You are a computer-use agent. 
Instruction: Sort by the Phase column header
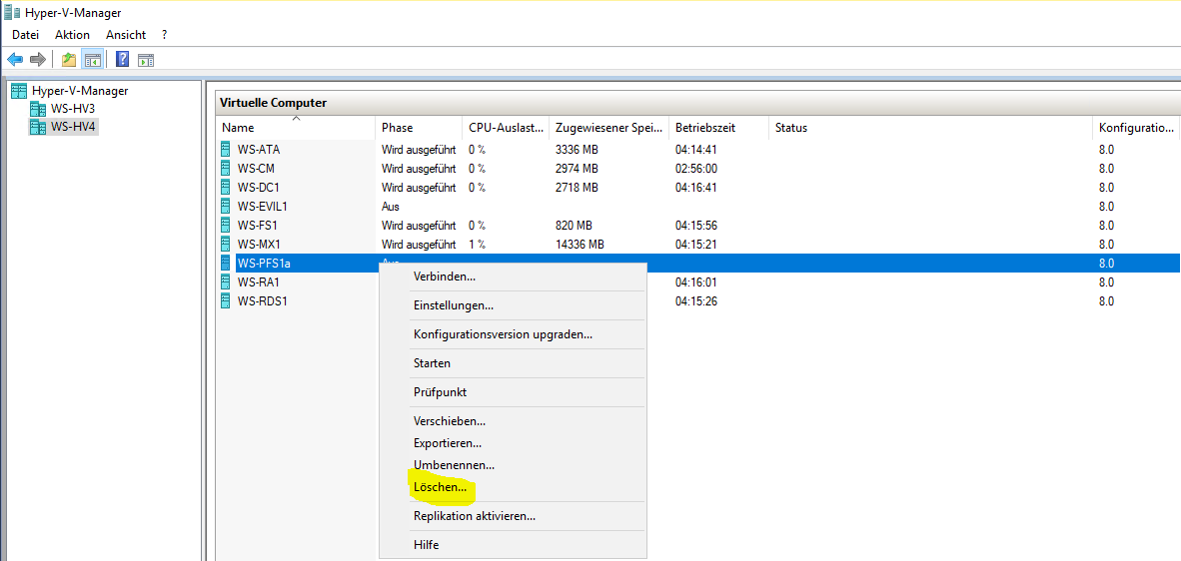click(x=419, y=128)
